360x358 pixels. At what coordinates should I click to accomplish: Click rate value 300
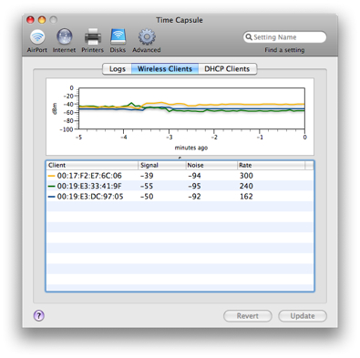(x=246, y=176)
